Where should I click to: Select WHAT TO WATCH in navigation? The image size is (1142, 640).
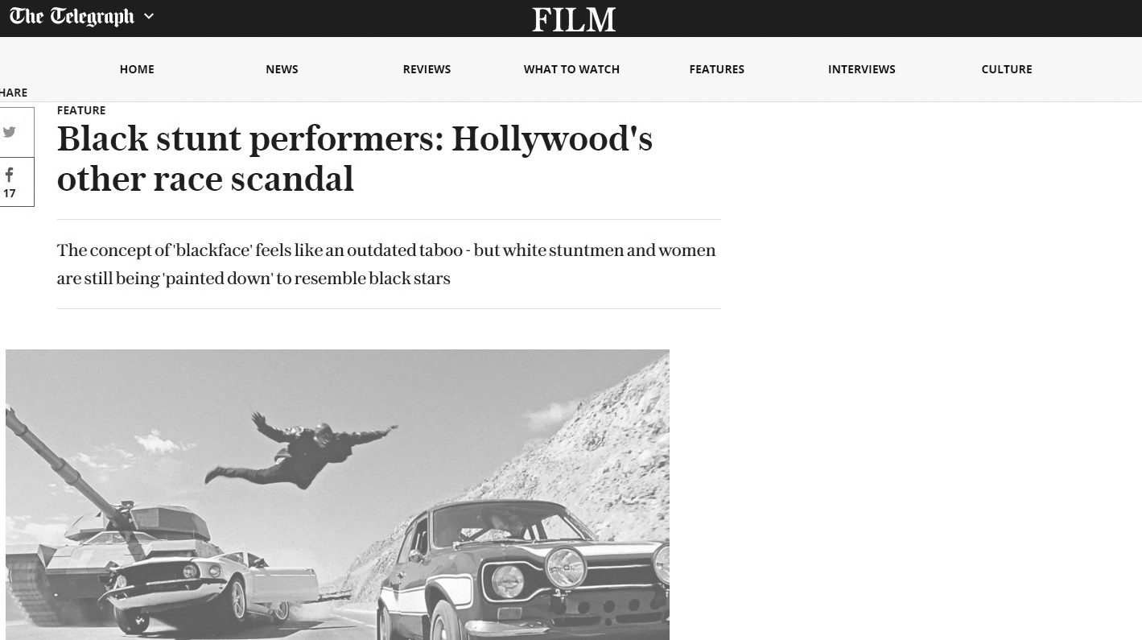571,69
